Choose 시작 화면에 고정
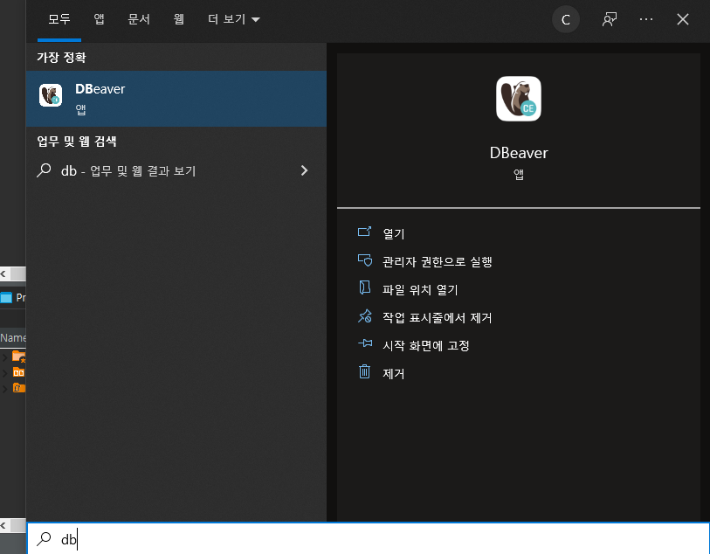The height and width of the screenshot is (554, 710). tap(425, 346)
